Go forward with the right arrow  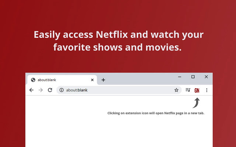tap(41, 90)
